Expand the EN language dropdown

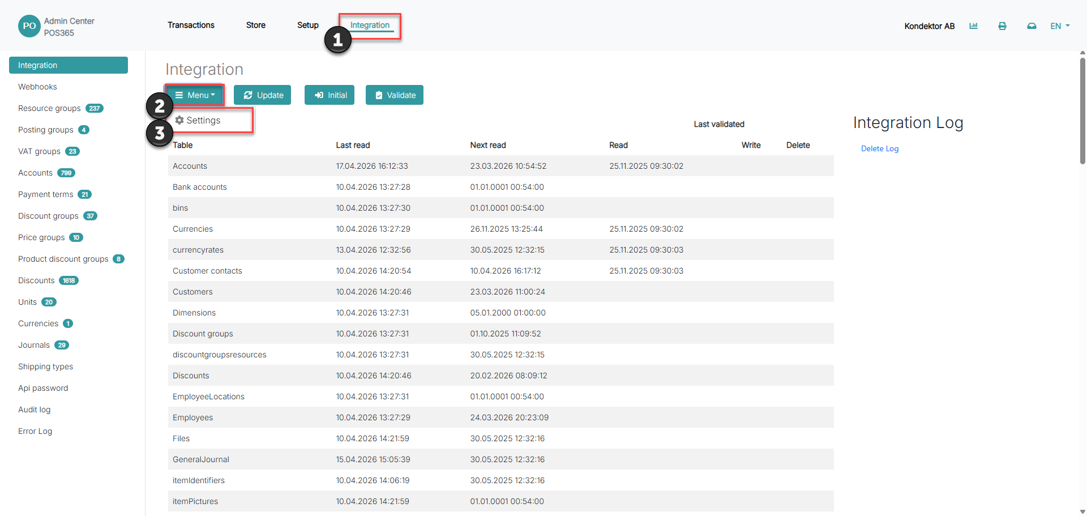[x=1060, y=26]
